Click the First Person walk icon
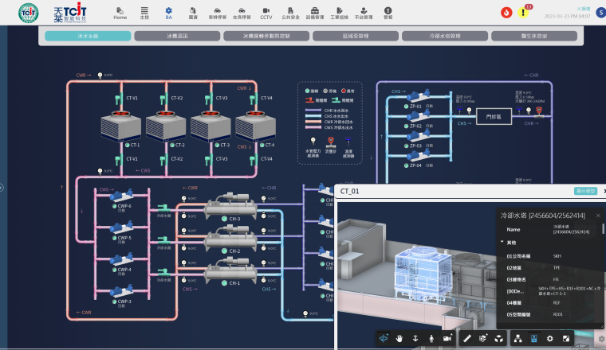 [x=431, y=338]
